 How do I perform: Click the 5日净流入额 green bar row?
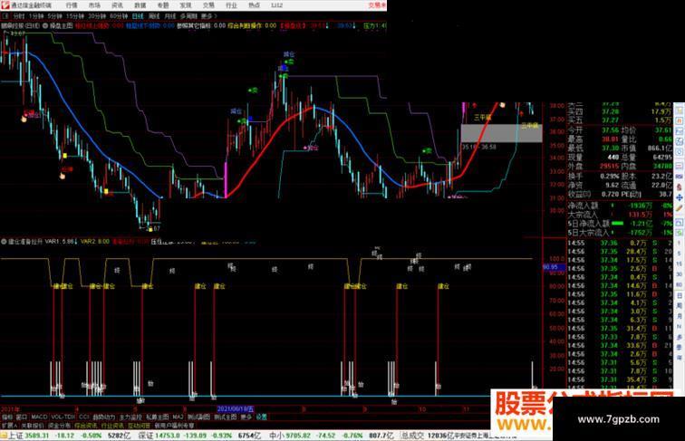coord(620,223)
